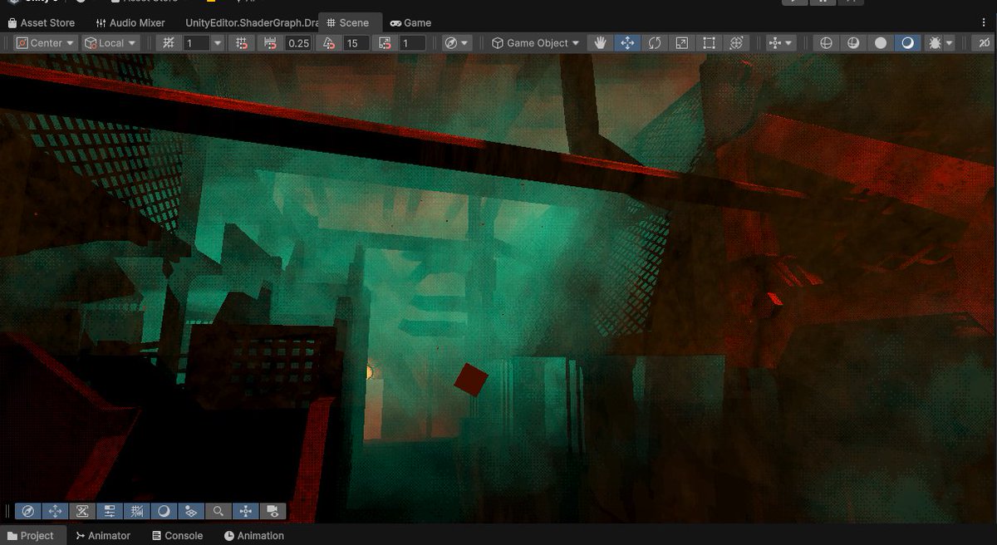Edit the grid size field showing 1
This screenshot has height=545, width=997.
pos(196,42)
